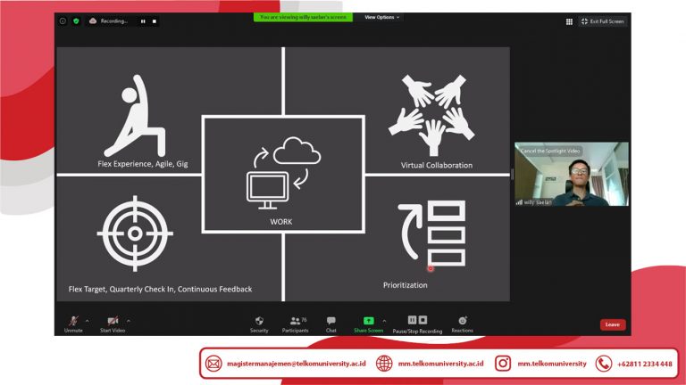Switch to gallery view grid icon
686x385 pixels.
[x=569, y=21]
